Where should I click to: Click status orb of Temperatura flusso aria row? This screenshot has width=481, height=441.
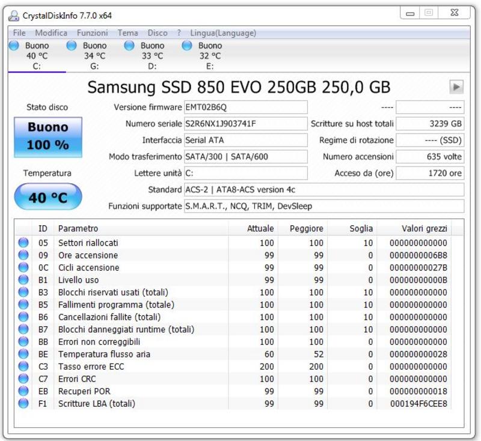[x=23, y=354]
